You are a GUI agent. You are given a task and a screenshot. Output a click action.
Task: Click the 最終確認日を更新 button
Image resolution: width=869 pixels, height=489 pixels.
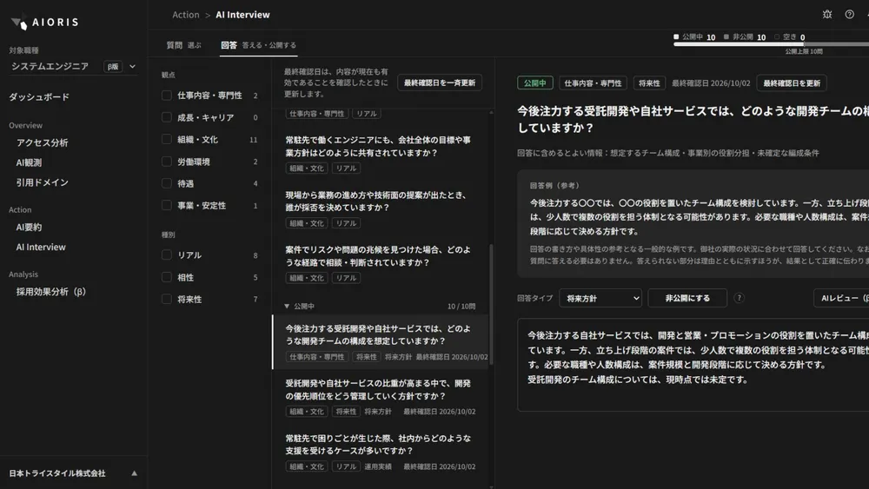point(792,83)
